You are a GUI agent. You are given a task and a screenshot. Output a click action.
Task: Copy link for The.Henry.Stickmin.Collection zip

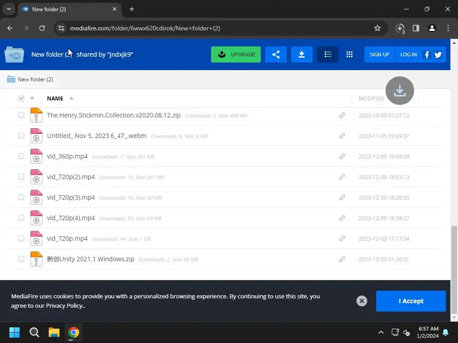point(342,116)
